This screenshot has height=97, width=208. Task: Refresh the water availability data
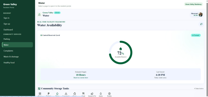(x=201, y=24)
